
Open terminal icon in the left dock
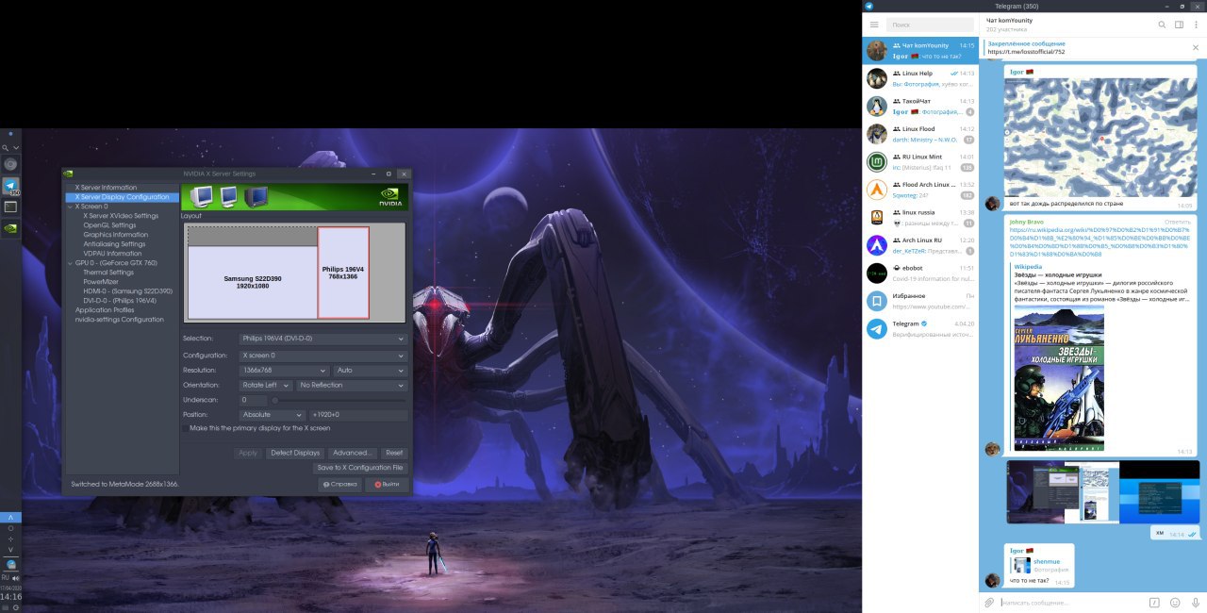pyautogui.click(x=10, y=206)
